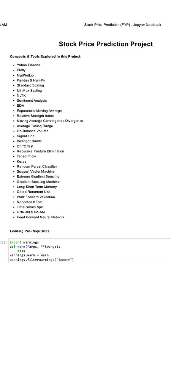Click the Moving Average Convergence Divergence item
The image size is (171, 381).
(50, 121)
